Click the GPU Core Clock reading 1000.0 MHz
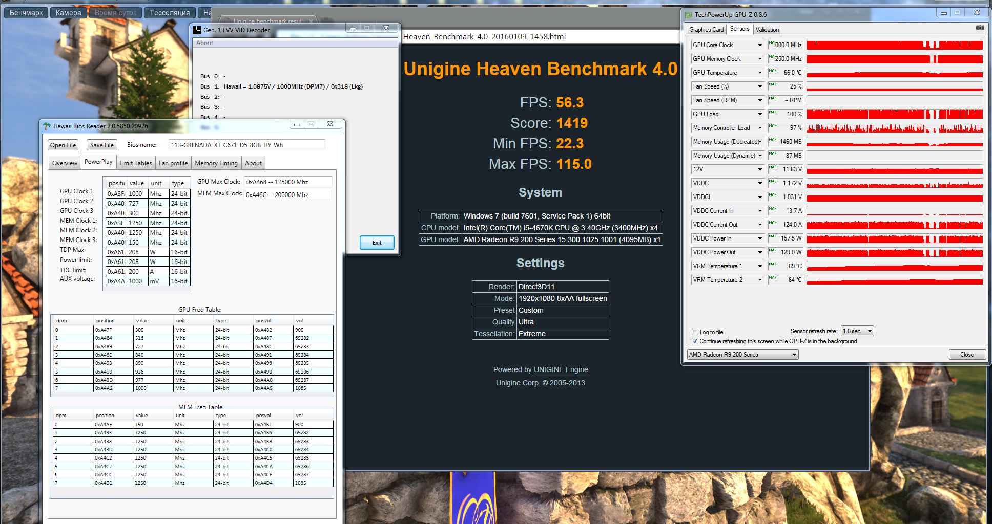This screenshot has height=524, width=992. point(787,45)
